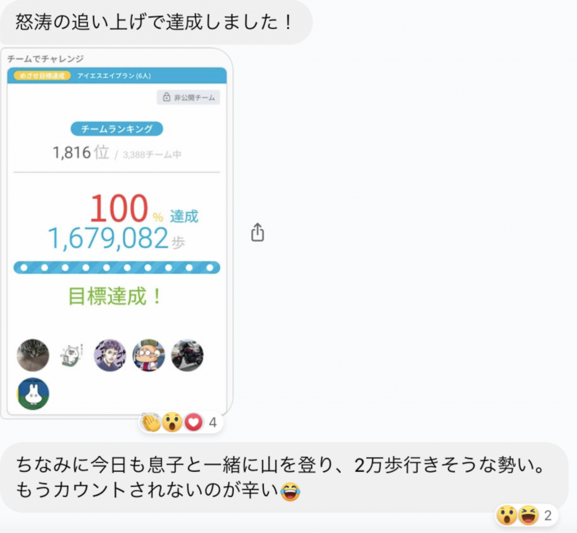Click the blue step progress bar
This screenshot has height=533, width=577.
coord(117,268)
